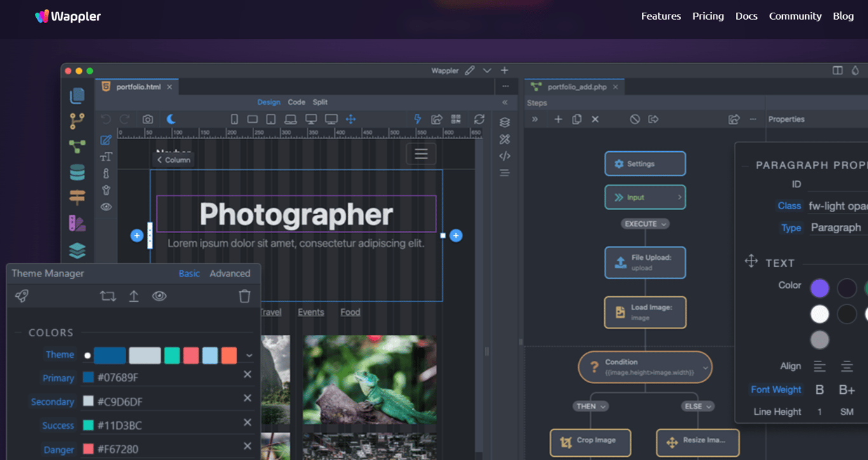Switch to Design view

coord(269,102)
